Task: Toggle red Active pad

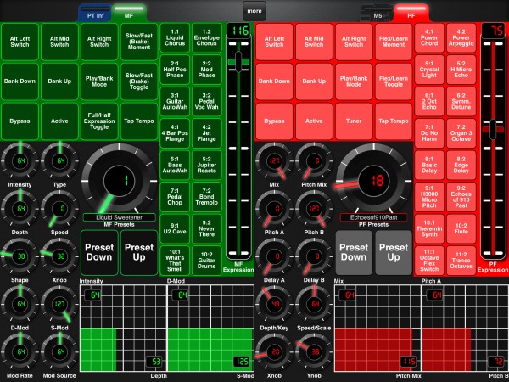Action: (314, 121)
